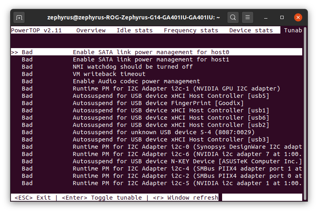Screen dimensions: 318x213
Task: Select the VM writeback timeout row
Action: click(156, 74)
